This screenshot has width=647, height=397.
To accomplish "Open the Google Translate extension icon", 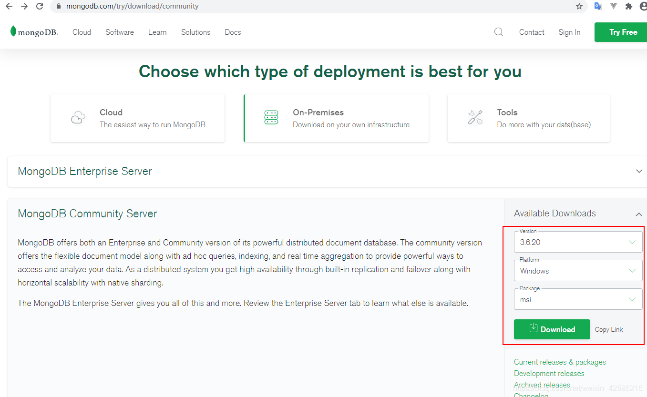I will 598,6.
